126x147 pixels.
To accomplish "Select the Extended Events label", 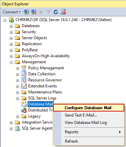I will tap(42, 86).
